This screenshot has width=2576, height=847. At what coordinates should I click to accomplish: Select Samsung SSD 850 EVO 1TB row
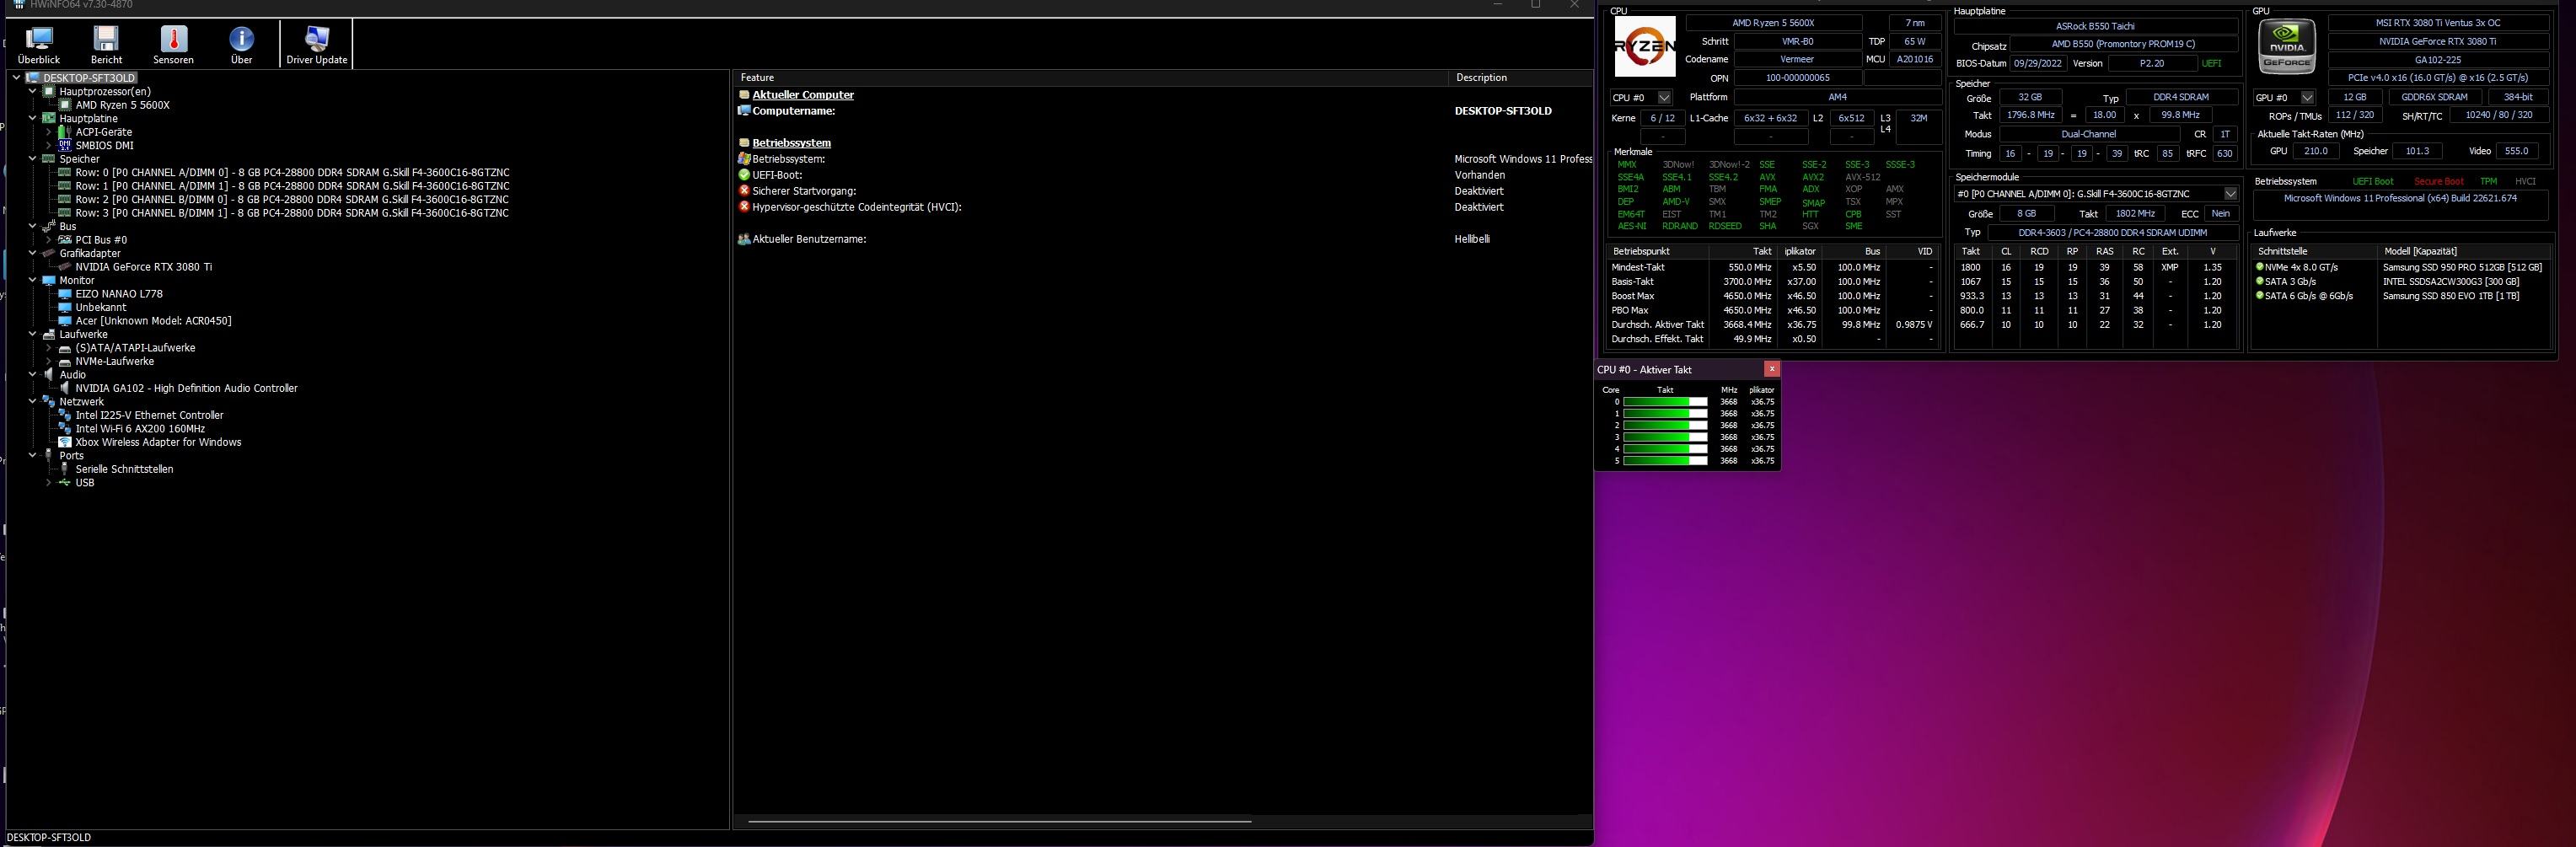tap(2399, 296)
